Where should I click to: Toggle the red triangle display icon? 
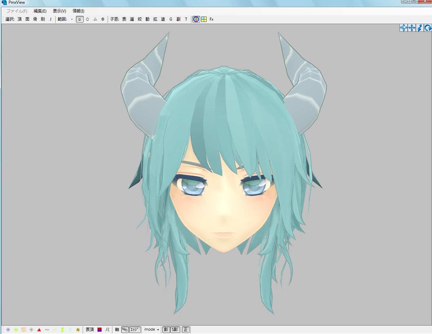coord(39,330)
